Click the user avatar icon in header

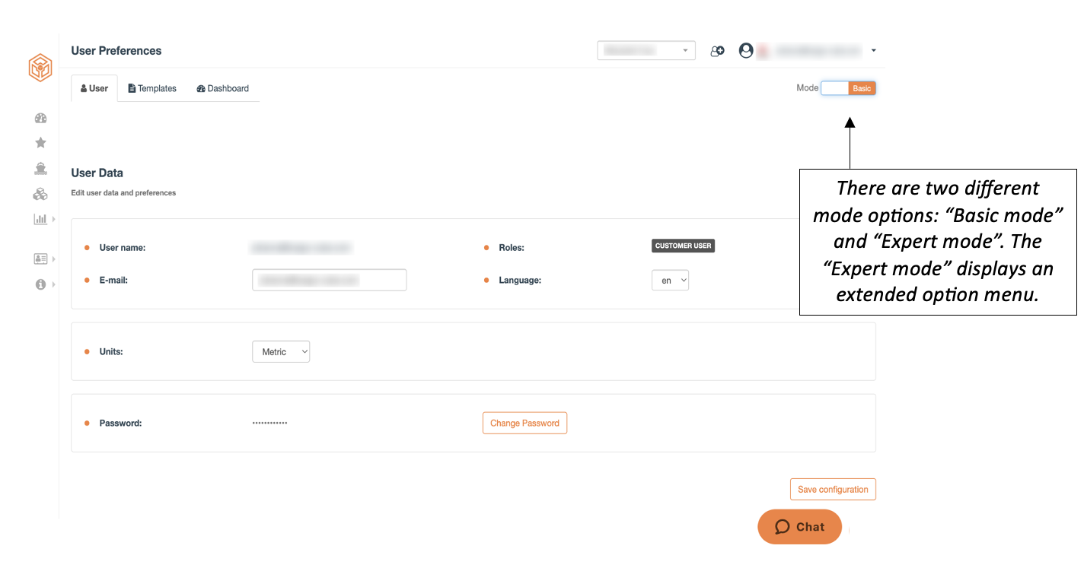pyautogui.click(x=746, y=50)
